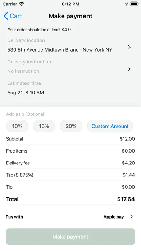The height and width of the screenshot is (251, 141).
Task: Tap the Pay with row label
Action: [14, 217]
